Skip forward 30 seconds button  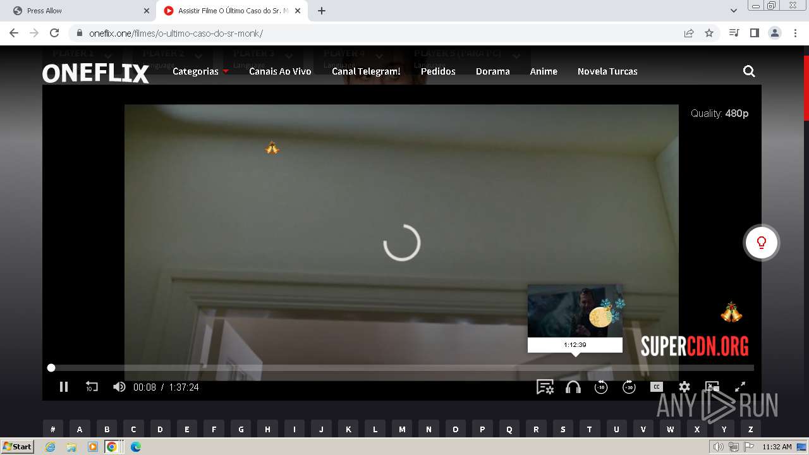629,387
